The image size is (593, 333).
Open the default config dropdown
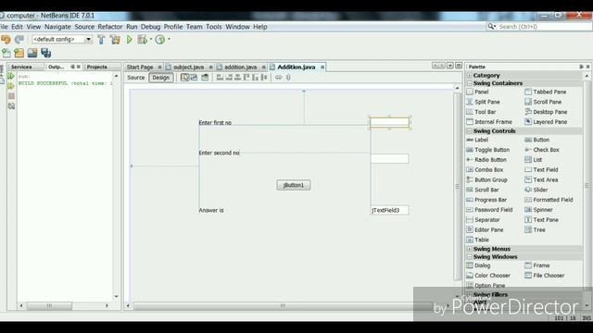pyautogui.click(x=88, y=39)
